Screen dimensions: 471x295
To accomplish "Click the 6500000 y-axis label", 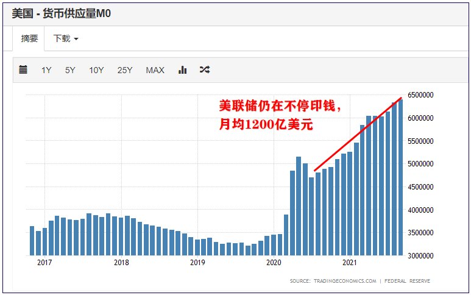I will point(420,95).
